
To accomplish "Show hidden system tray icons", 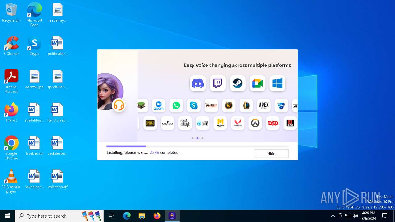I will click(333, 216).
